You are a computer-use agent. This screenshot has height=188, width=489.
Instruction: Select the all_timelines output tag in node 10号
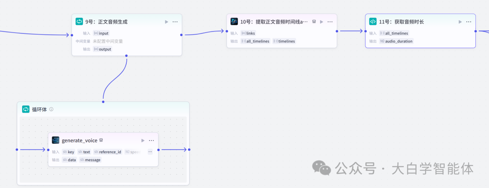tap(255, 41)
